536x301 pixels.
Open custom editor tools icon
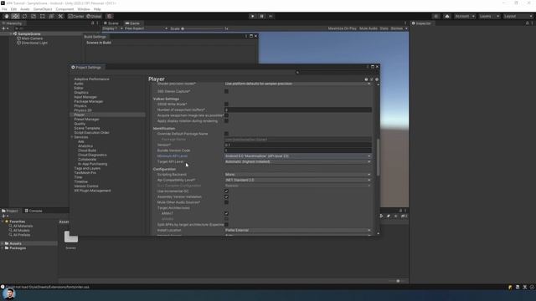click(60, 16)
